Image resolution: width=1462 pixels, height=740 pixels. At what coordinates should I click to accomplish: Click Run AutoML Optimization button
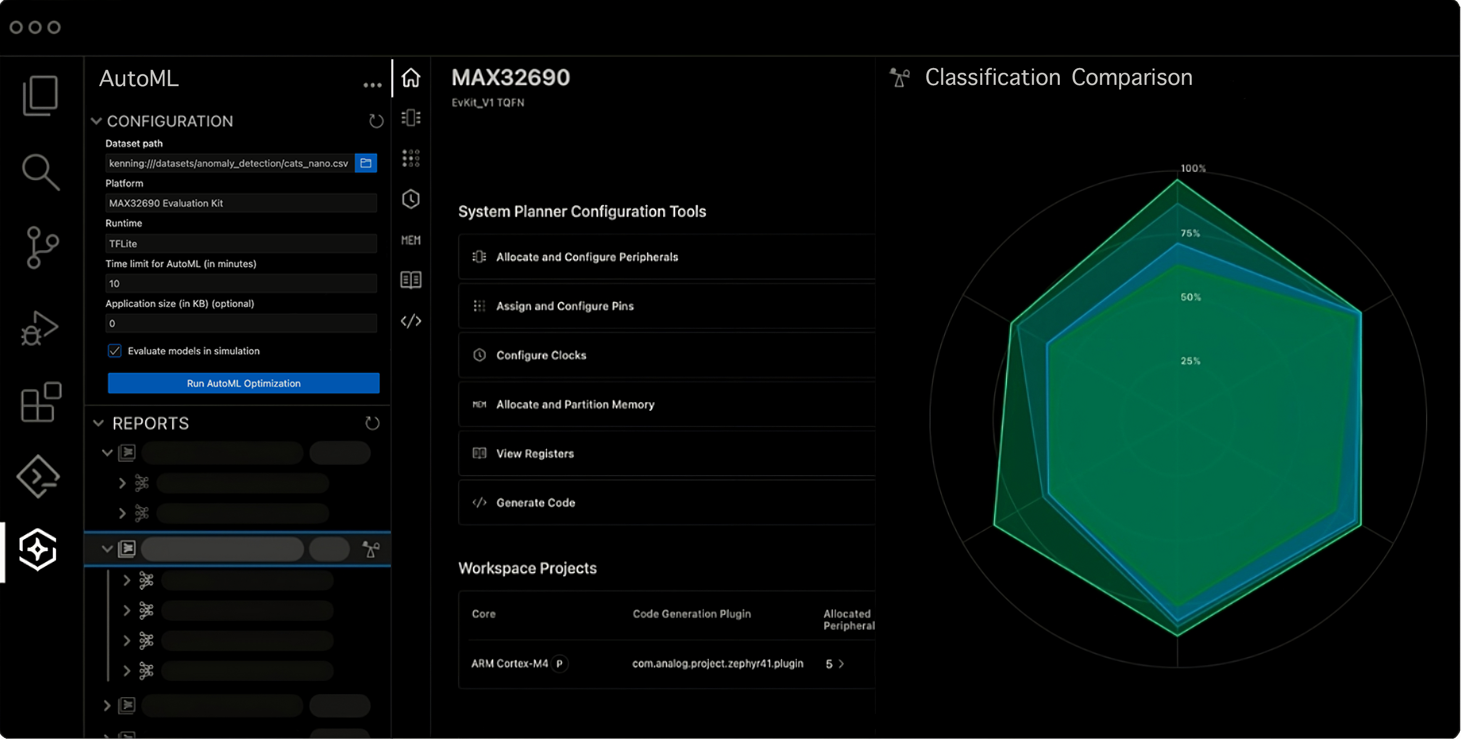click(243, 384)
